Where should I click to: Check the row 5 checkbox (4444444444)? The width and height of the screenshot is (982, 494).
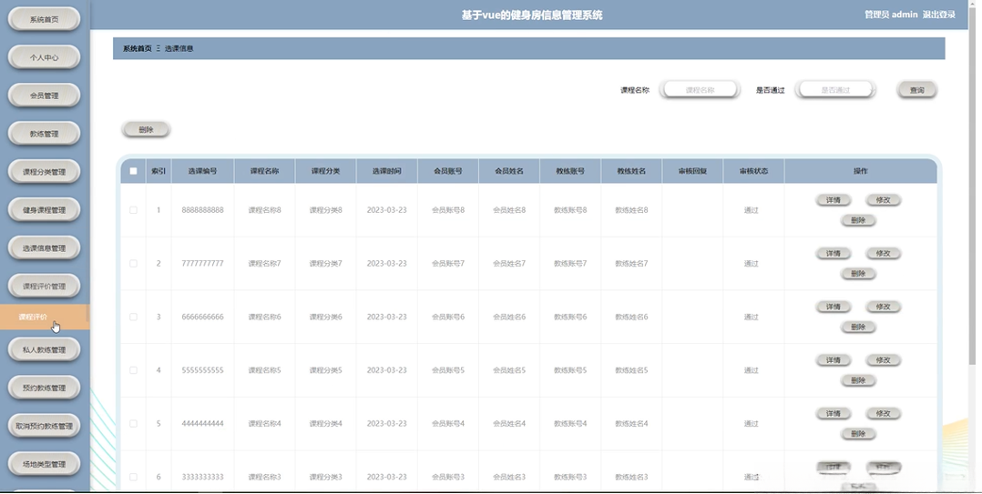tap(133, 423)
